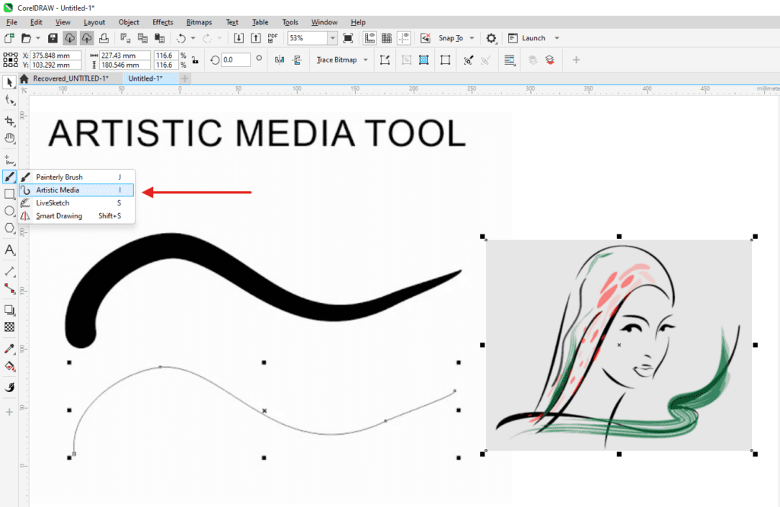
Task: Click the Launch button
Action: [x=533, y=38]
